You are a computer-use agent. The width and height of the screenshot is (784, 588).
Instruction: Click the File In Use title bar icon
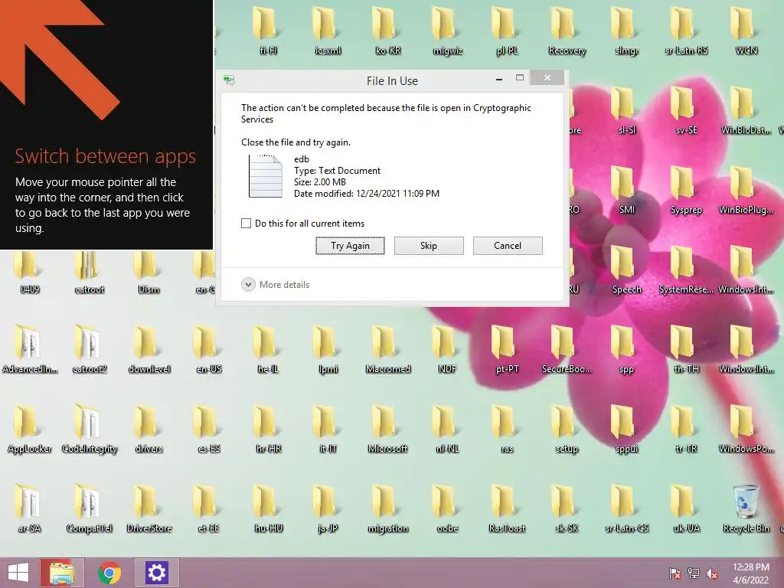pyautogui.click(x=229, y=80)
